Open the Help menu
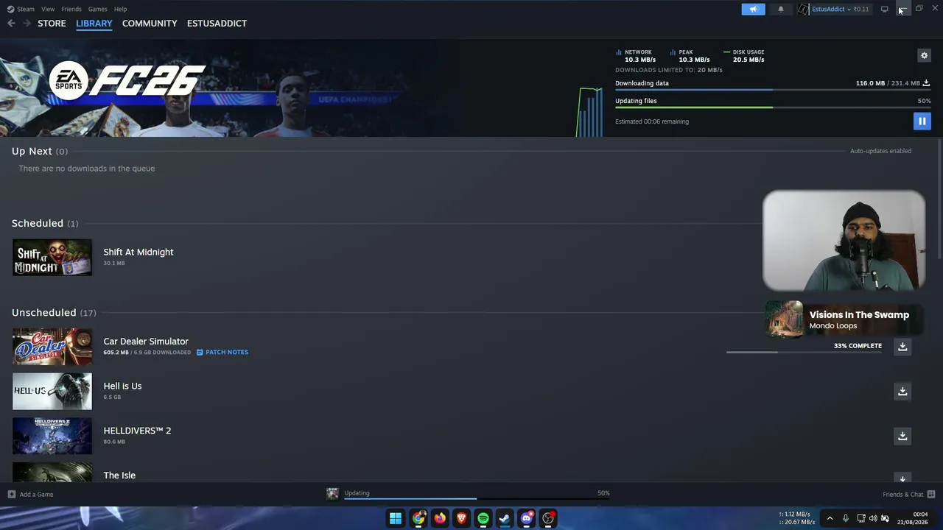 tap(120, 9)
